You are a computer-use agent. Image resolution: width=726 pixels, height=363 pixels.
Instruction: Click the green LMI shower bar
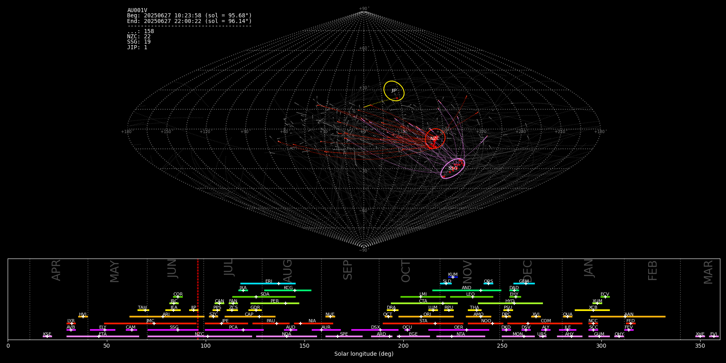[423, 297]
